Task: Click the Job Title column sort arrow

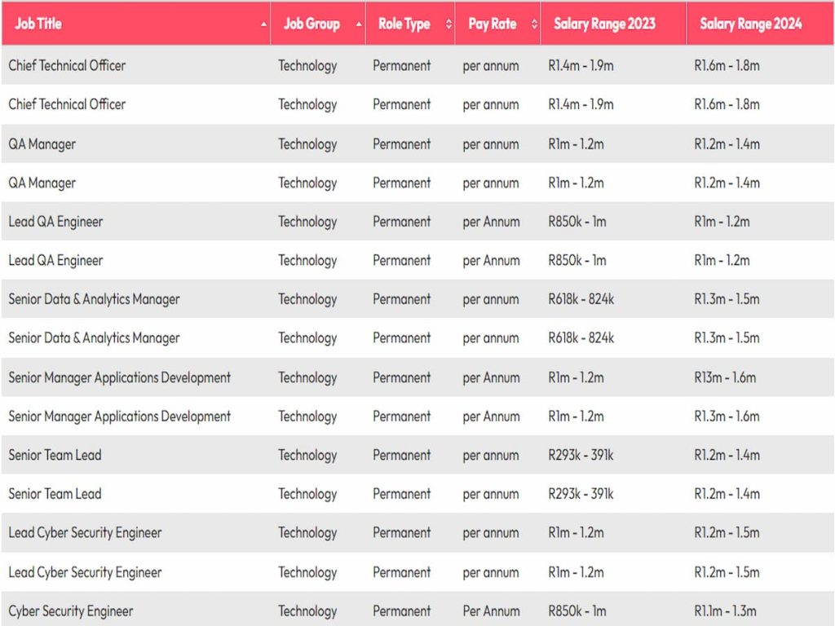Action: (x=263, y=24)
